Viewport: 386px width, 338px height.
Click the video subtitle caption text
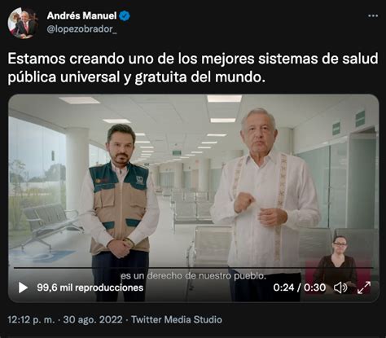click(193, 276)
